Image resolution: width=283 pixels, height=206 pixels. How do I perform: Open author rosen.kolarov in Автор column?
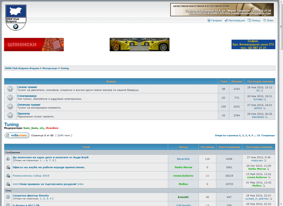(183, 176)
